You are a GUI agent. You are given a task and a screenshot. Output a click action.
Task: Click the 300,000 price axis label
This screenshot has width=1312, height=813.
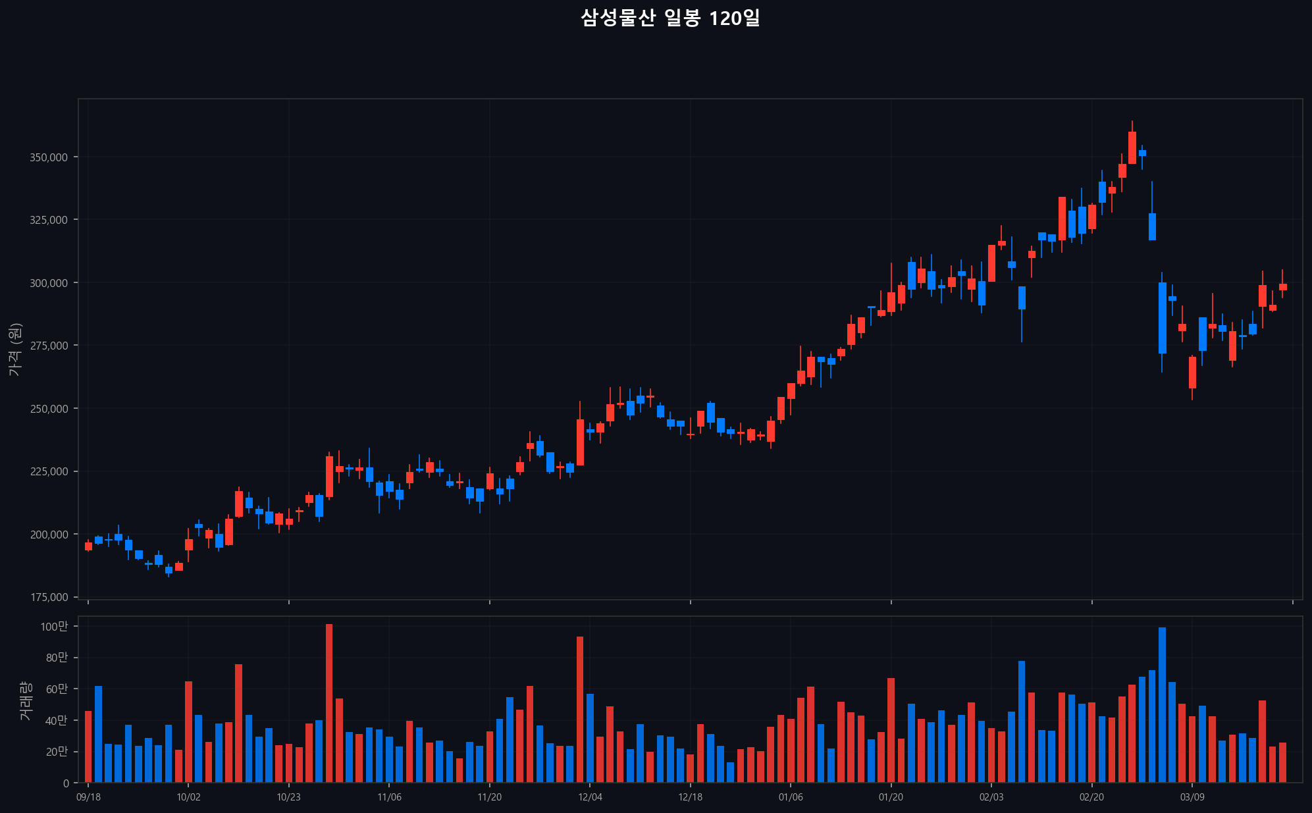49,283
